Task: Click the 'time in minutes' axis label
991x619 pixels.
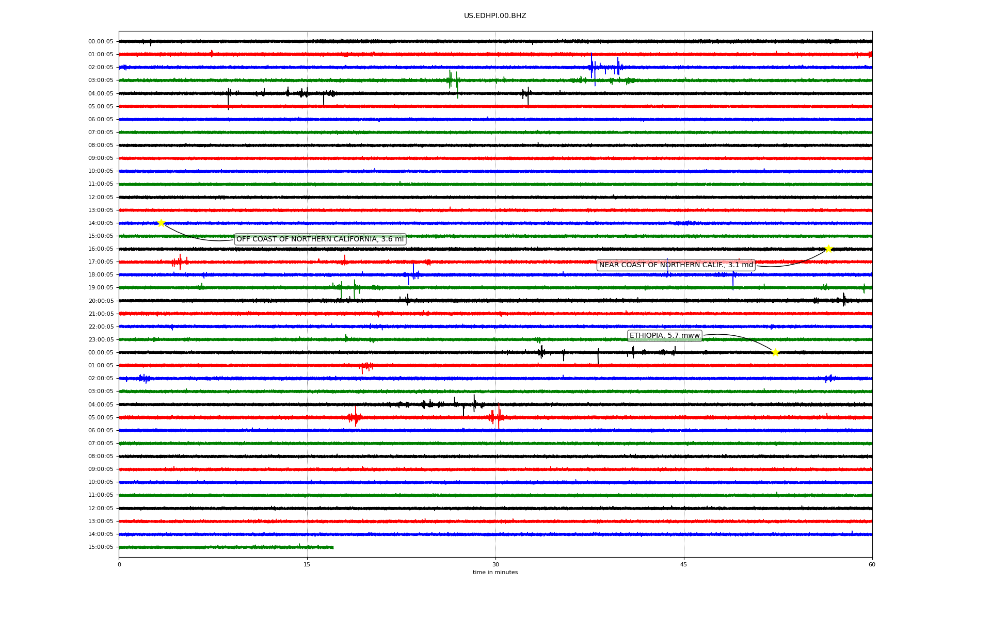Action: click(495, 572)
